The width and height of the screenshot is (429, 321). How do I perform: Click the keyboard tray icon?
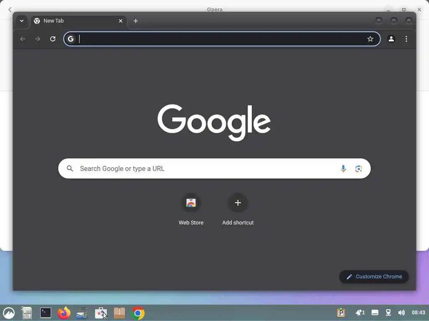coord(375,313)
